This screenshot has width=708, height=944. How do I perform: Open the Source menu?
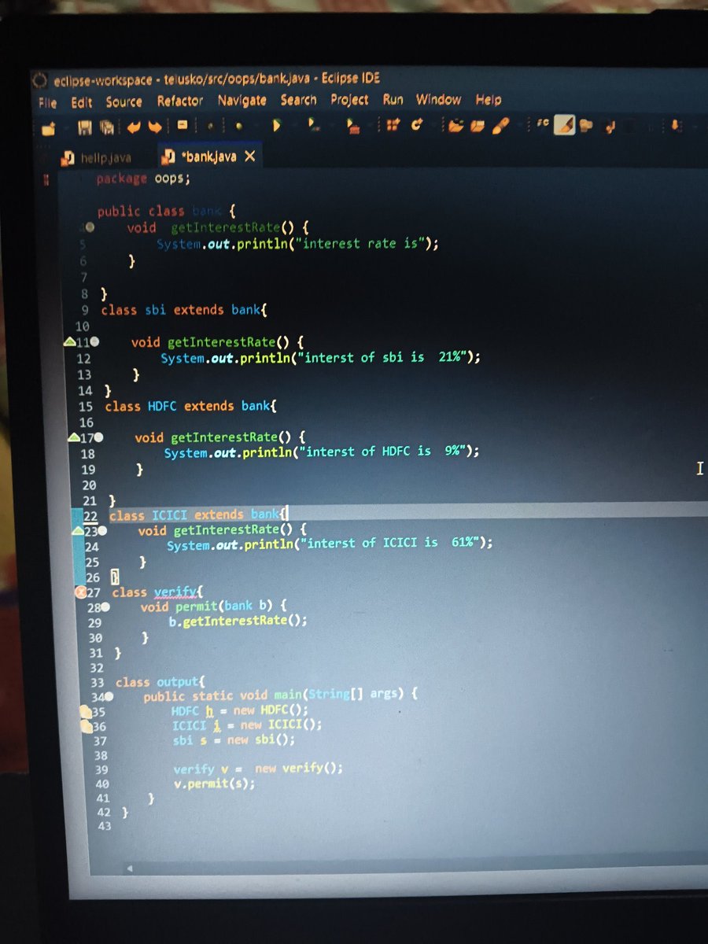click(124, 101)
